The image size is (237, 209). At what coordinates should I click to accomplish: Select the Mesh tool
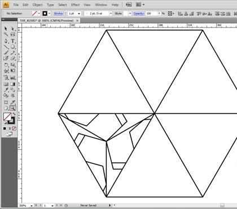coord(6,84)
